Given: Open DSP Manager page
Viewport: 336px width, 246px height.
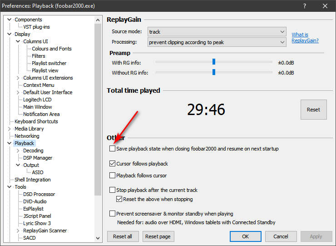Looking at the screenshot, I should pos(38,158).
